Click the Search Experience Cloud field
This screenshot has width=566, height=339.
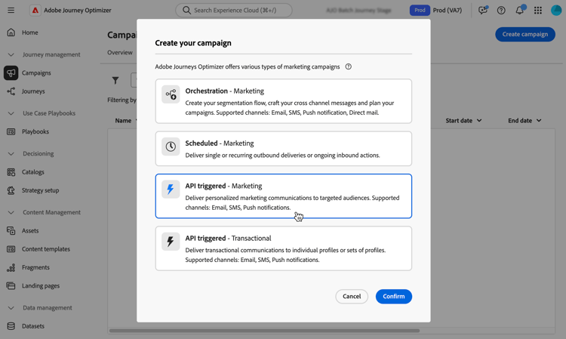pos(234,10)
